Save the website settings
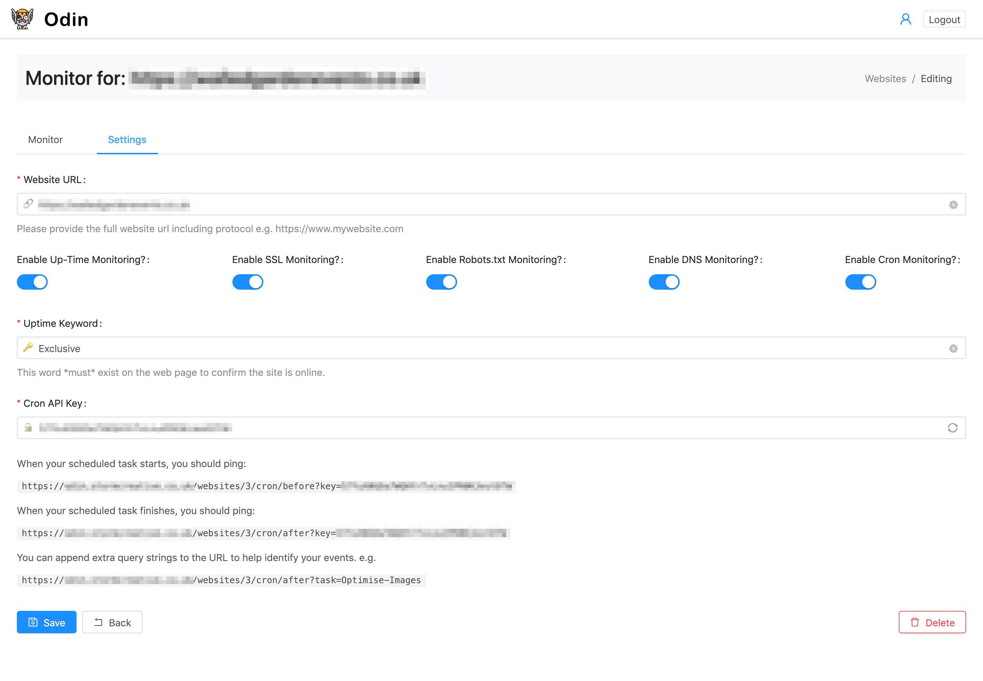This screenshot has width=983, height=681. click(x=47, y=622)
